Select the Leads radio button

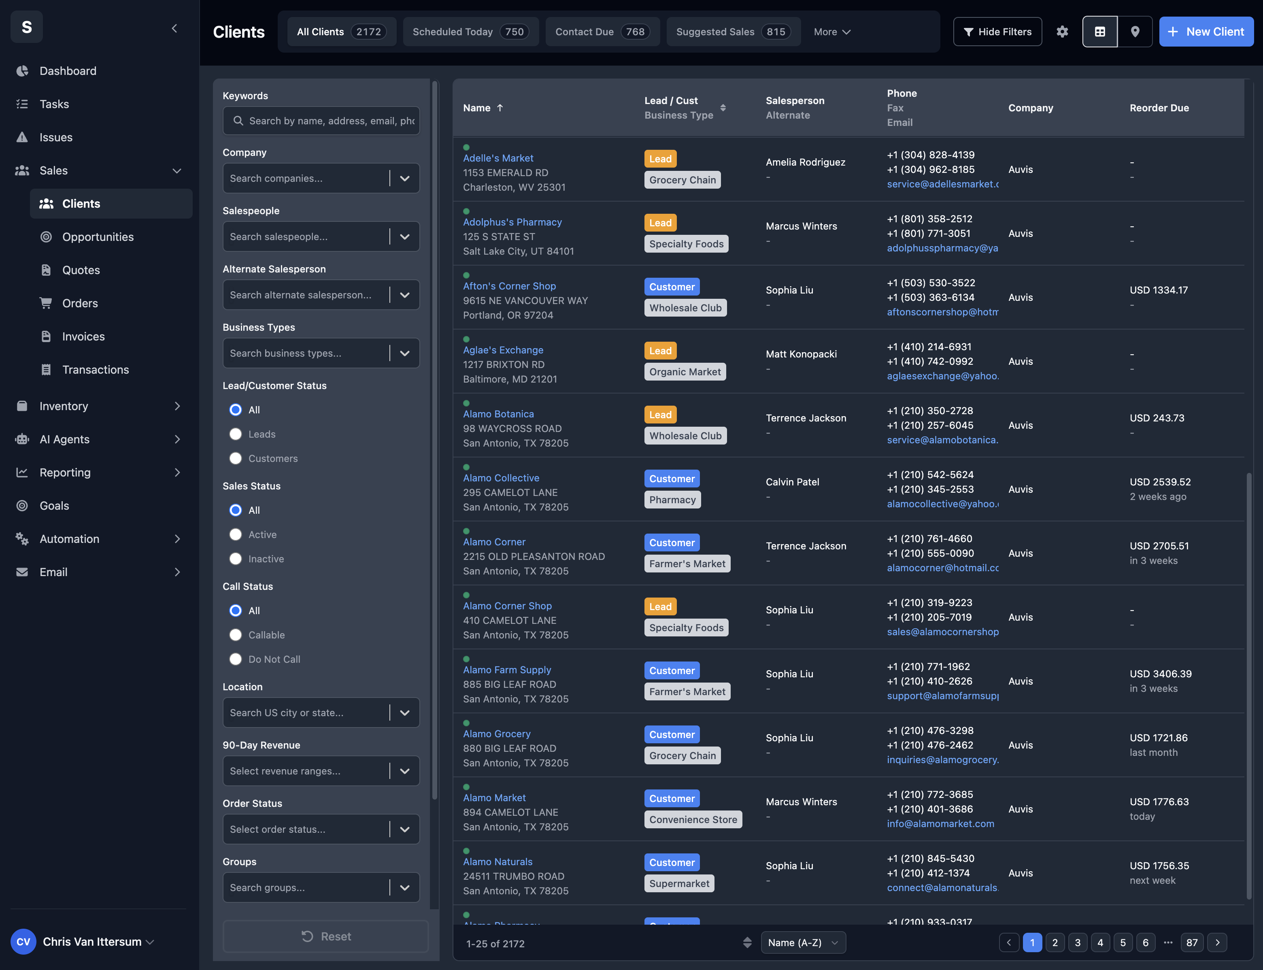(236, 434)
